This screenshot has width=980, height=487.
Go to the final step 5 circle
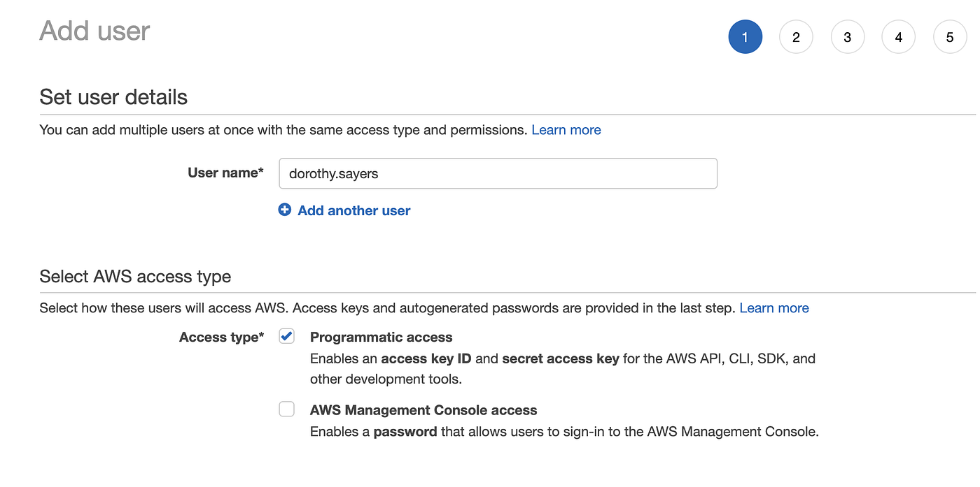(950, 36)
